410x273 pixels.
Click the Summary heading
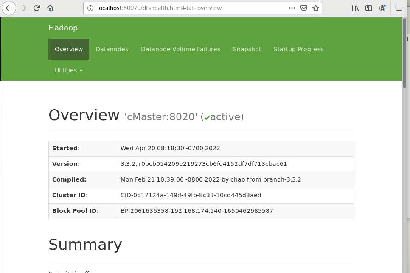[85, 245]
